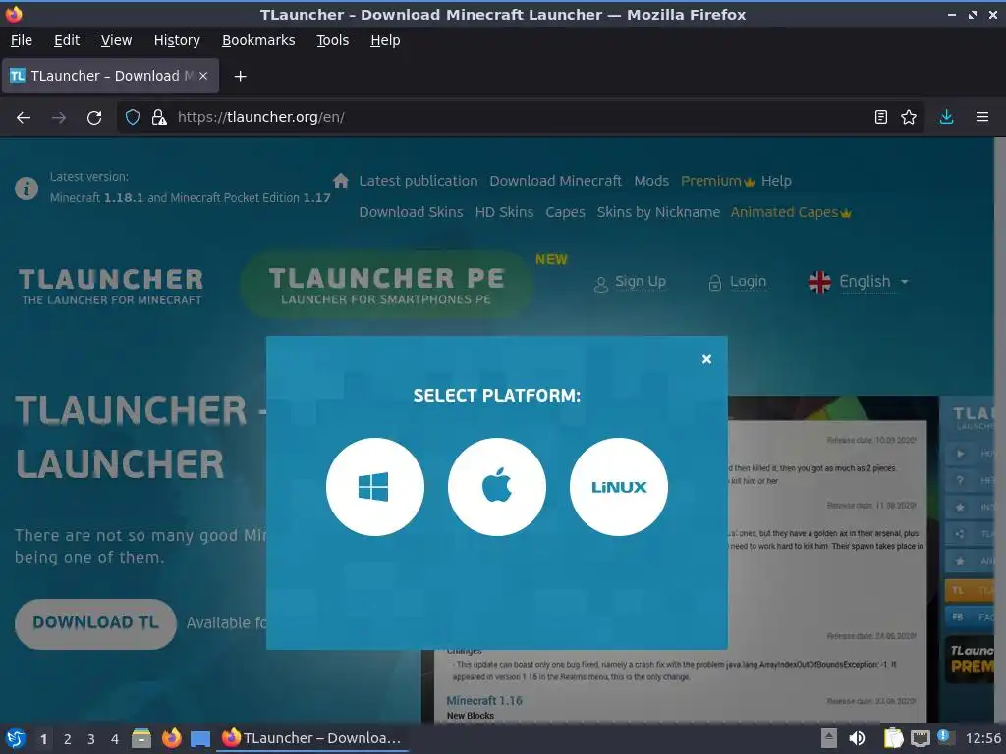Click the home icon in site navigation

(341, 181)
